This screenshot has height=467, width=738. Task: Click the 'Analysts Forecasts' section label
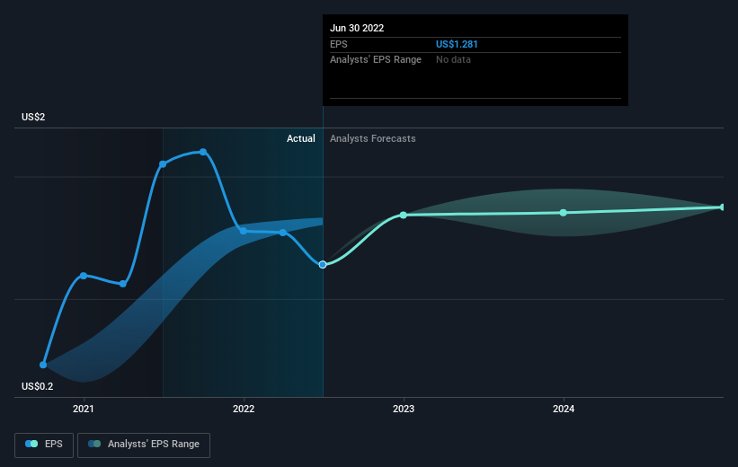point(373,138)
